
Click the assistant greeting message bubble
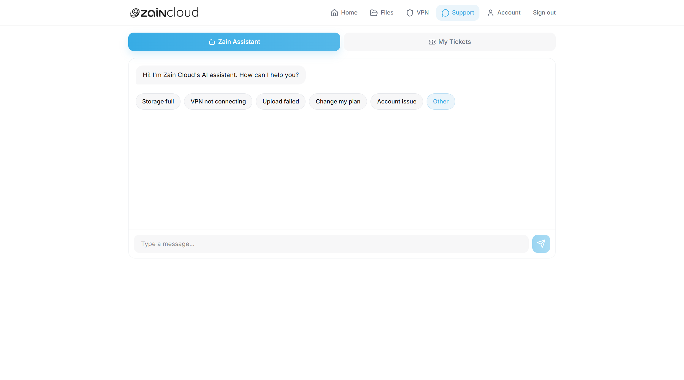pos(221,75)
